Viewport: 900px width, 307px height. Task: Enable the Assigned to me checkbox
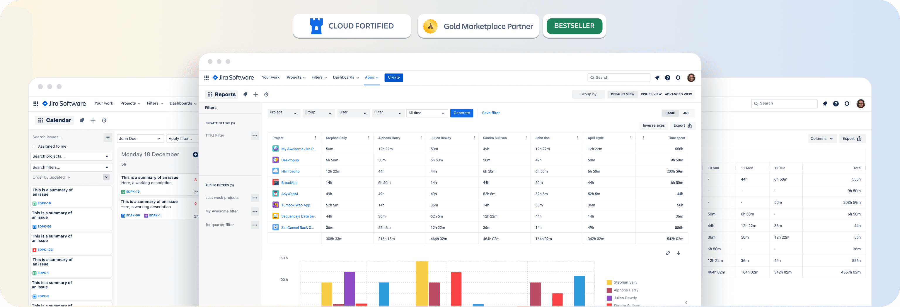(34, 146)
